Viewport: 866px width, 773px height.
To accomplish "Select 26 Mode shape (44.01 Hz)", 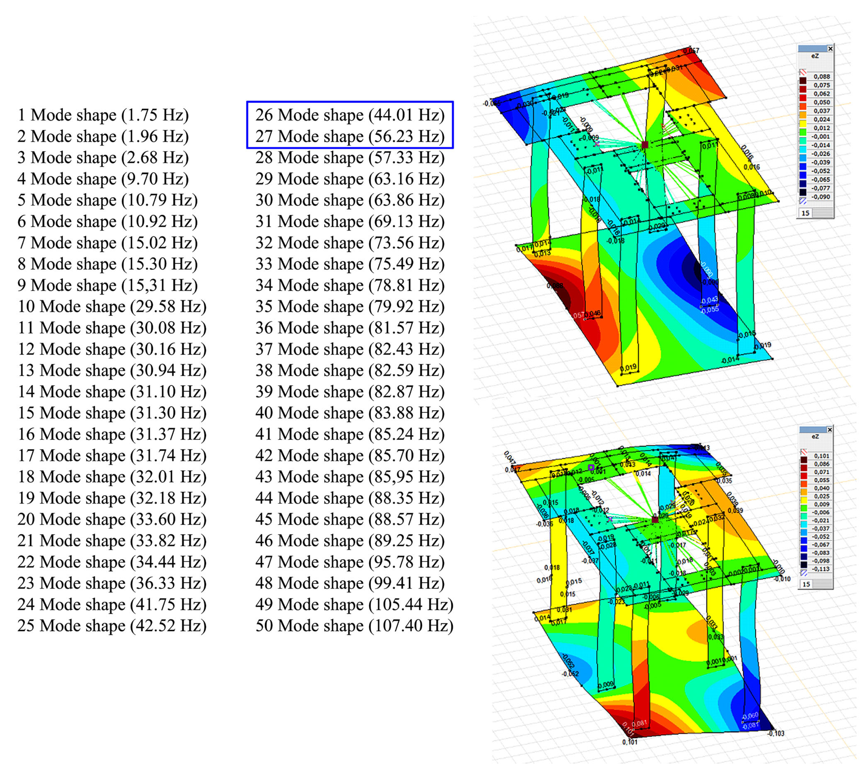I will click(349, 115).
